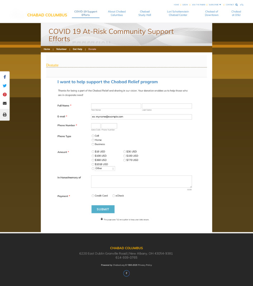Focus the E-mail input field
The image size is (253, 286).
click(141, 117)
